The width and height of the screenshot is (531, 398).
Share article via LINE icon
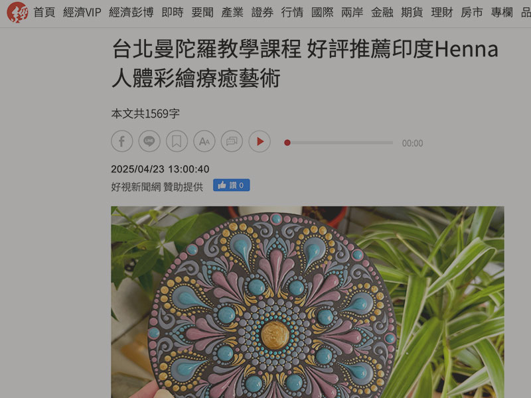pyautogui.click(x=149, y=141)
